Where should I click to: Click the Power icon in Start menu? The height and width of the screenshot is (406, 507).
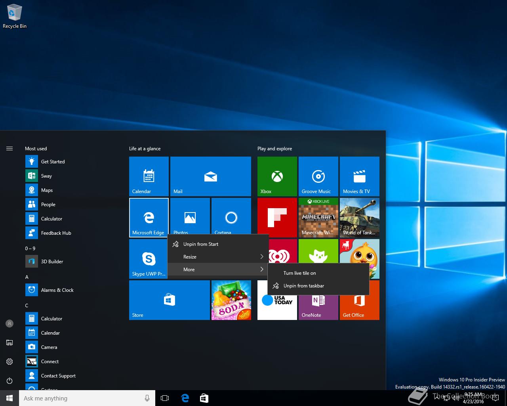coord(10,381)
